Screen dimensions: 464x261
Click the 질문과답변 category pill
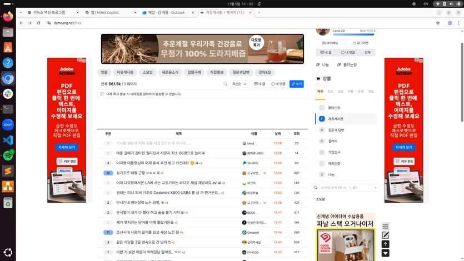point(241,72)
